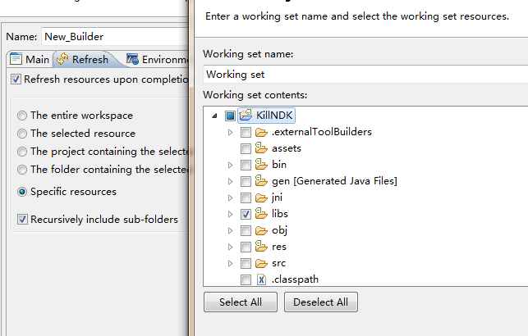The image size is (528, 336).
Task: Click the .externalToolBuilders folder icon
Action: click(x=262, y=132)
